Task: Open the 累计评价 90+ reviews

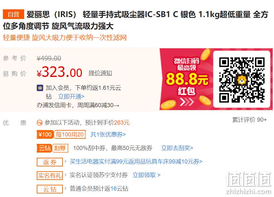Action: coord(250,120)
